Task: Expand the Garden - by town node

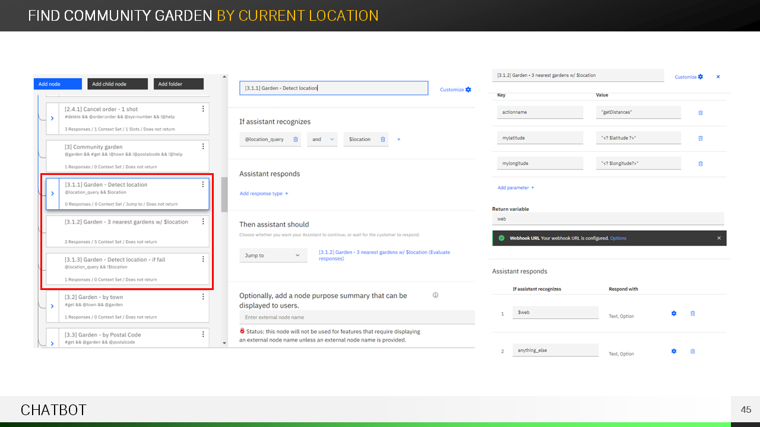Action: point(52,306)
